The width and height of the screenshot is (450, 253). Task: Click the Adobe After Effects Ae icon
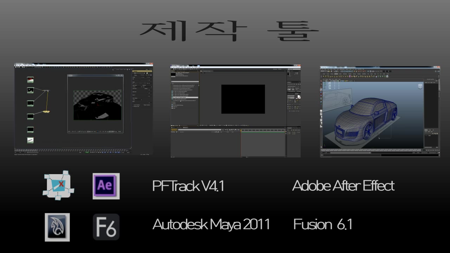coord(106,186)
